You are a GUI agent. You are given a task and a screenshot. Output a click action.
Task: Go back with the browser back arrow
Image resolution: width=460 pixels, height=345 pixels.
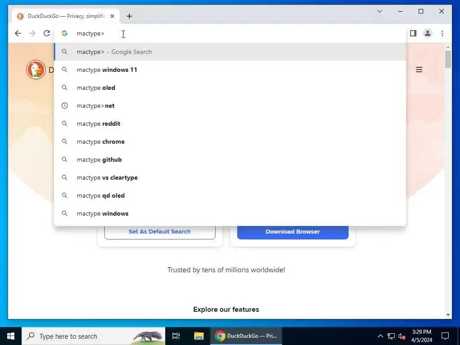click(18, 33)
